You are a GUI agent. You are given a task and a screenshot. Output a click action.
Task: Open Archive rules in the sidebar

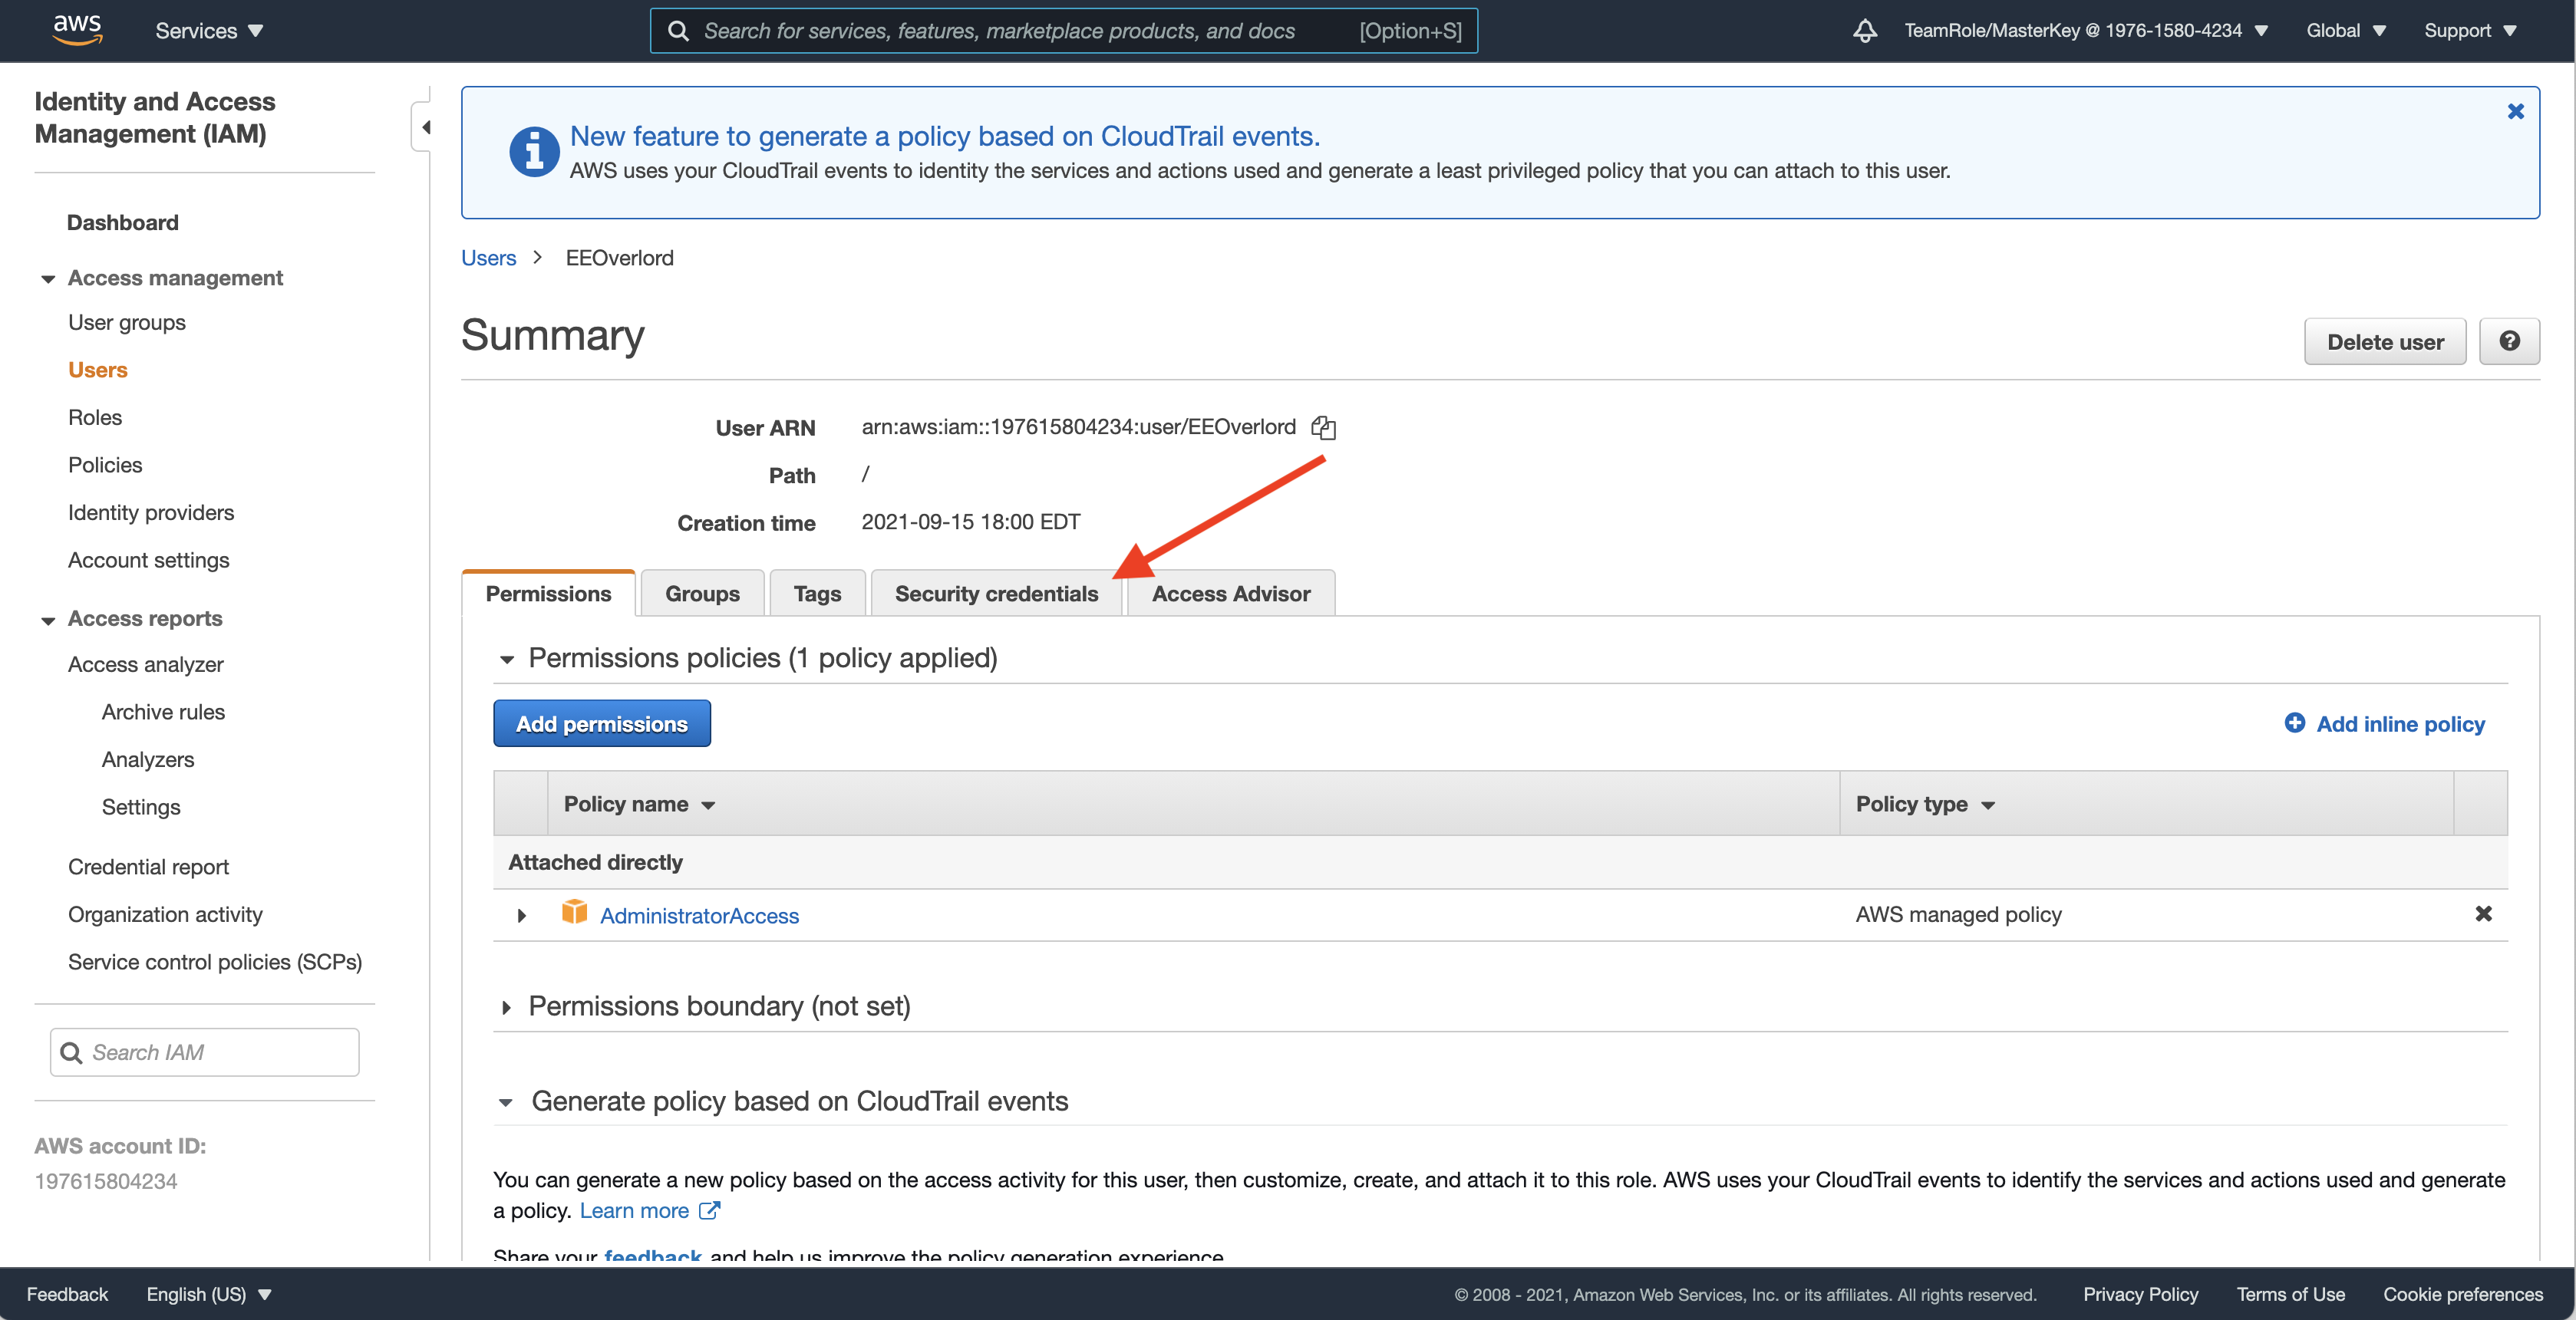[x=163, y=713]
